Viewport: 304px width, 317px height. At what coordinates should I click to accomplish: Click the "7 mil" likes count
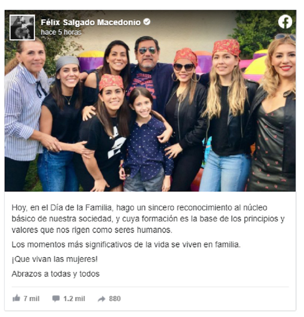[32, 298]
